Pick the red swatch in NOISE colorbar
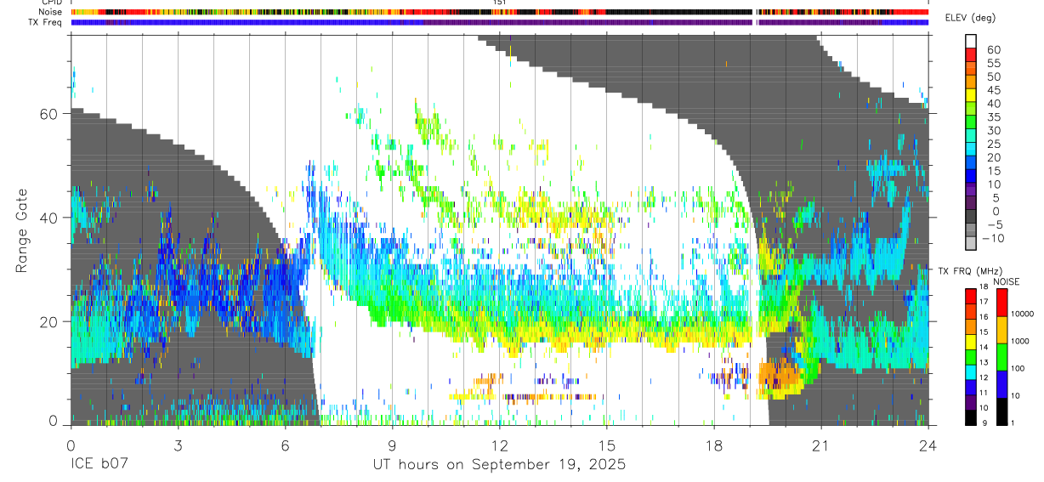The width and height of the screenshot is (1044, 482). (1002, 303)
